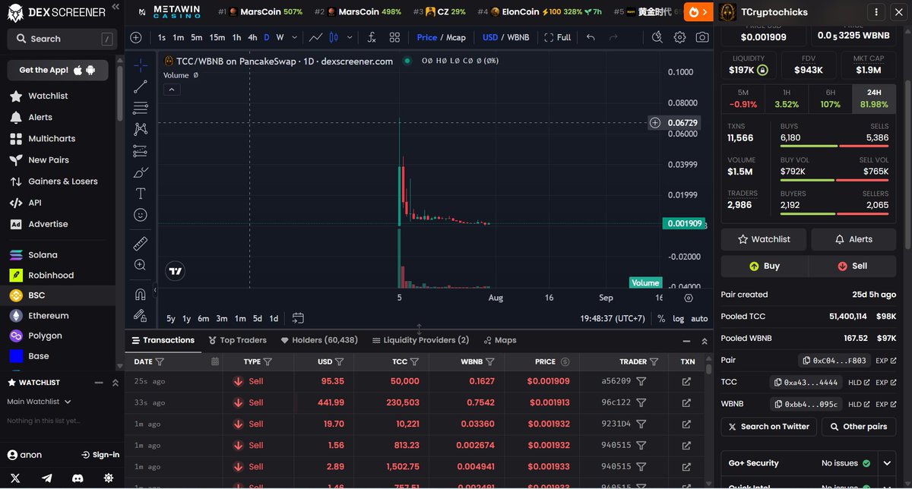The width and height of the screenshot is (912, 489).
Task: Toggle magnet mode for drawings
Action: point(141,294)
